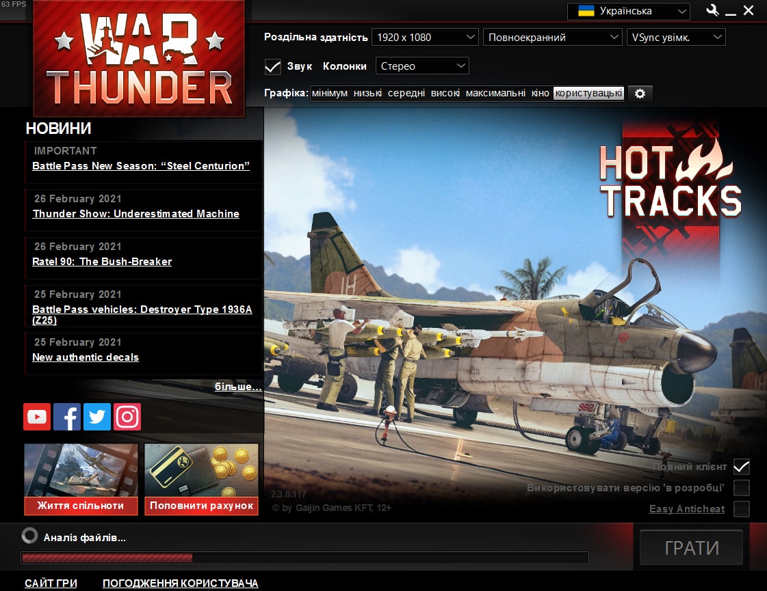Click the НОВИНИ news heading
Viewport: 767px width, 591px height.
point(58,128)
